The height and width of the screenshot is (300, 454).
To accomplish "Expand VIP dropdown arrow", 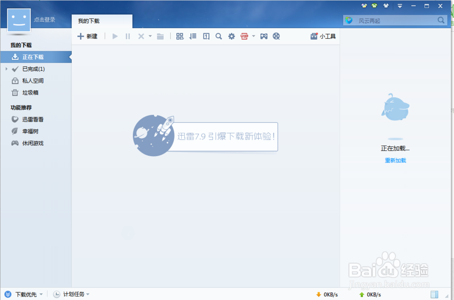I will pyautogui.click(x=254, y=36).
